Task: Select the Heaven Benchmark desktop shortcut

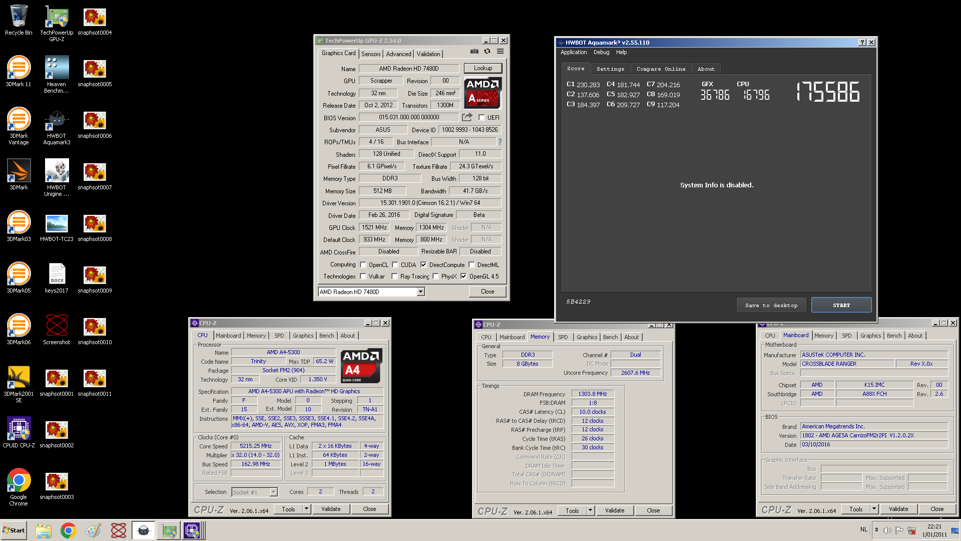Action: (57, 75)
